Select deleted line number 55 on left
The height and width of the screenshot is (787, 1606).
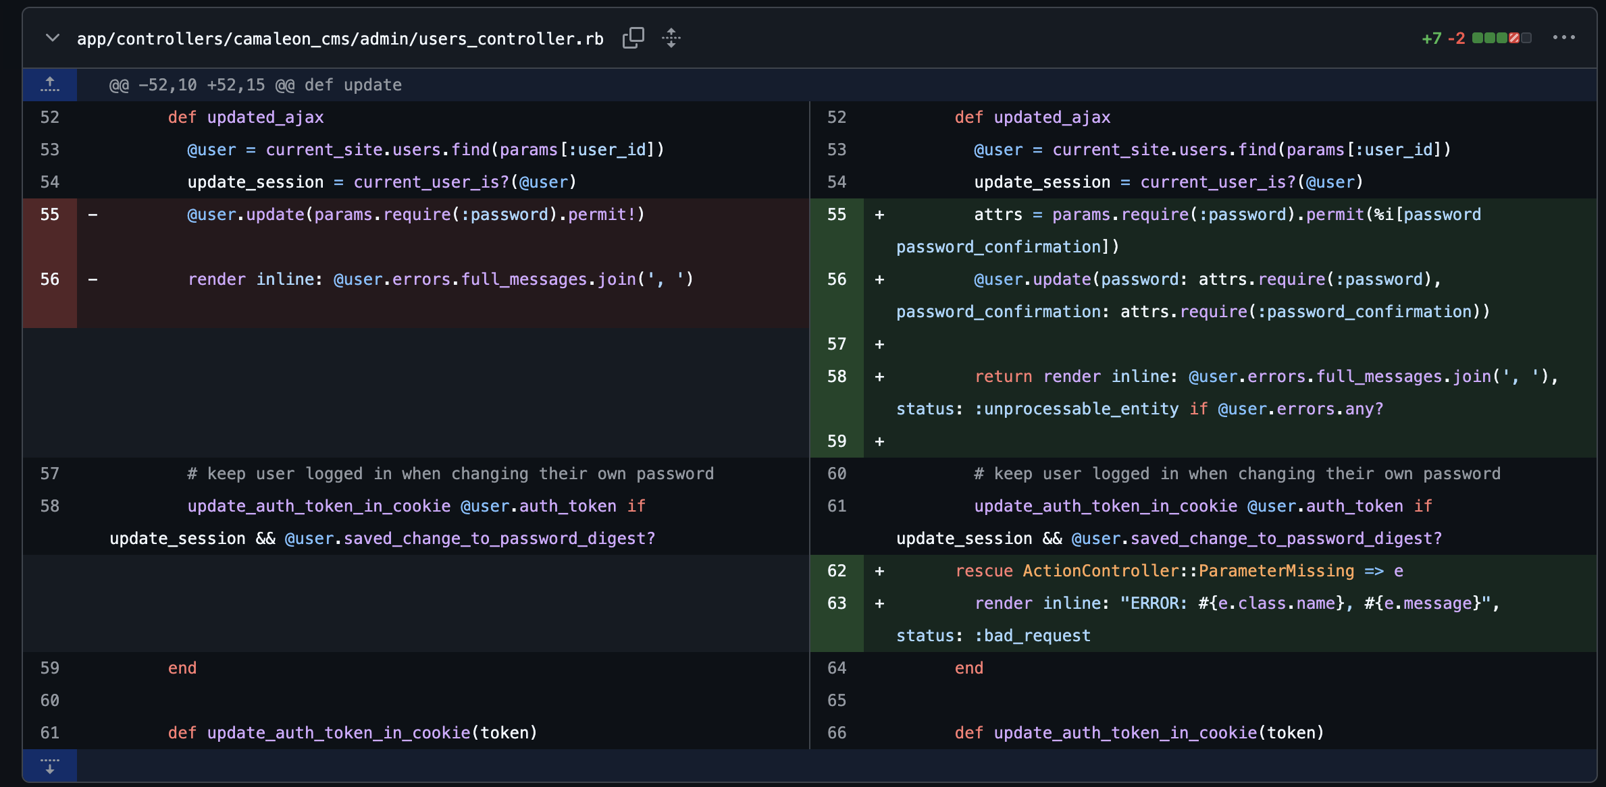[50, 215]
